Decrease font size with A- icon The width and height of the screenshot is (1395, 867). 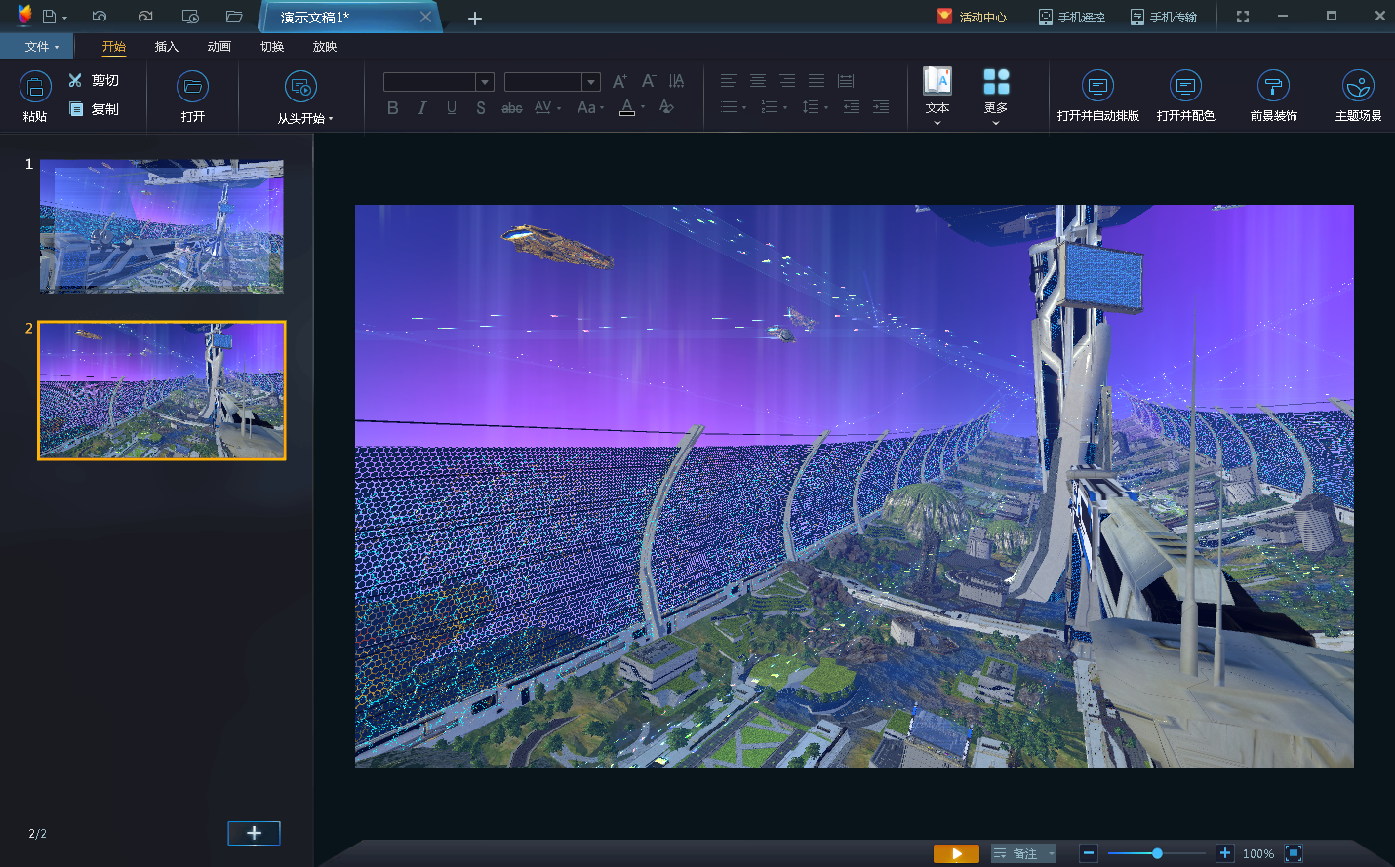coord(649,81)
